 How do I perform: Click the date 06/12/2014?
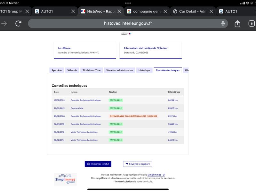coord(59,140)
